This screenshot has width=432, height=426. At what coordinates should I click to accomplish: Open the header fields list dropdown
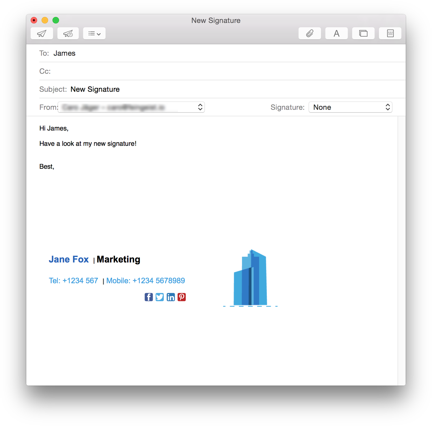[94, 33]
